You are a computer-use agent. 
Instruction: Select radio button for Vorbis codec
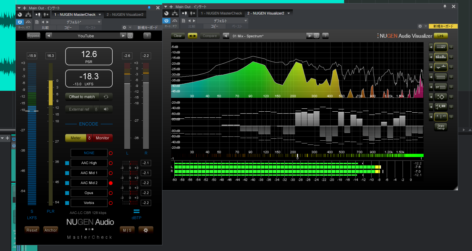(111, 203)
